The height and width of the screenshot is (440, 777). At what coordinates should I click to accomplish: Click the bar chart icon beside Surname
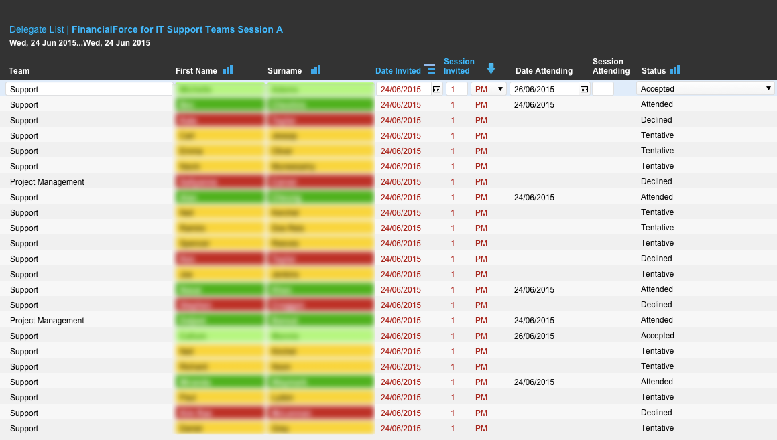pos(316,70)
